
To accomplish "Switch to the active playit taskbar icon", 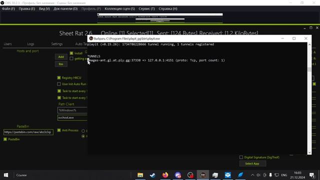I will pos(203,175).
